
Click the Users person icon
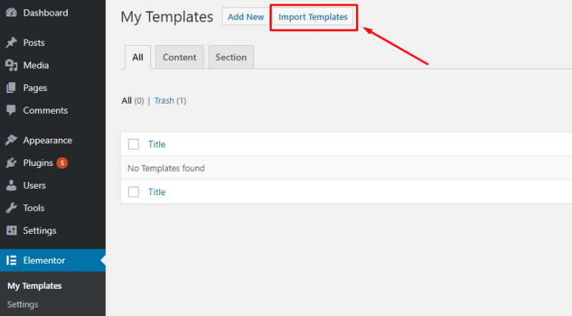tap(11, 185)
